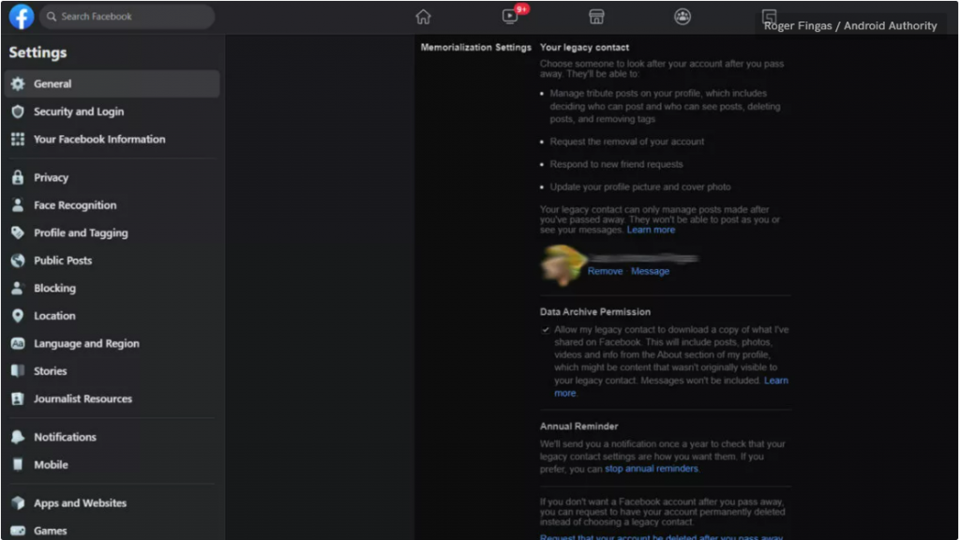Click the Profile and Tagging tag icon

coord(18,232)
